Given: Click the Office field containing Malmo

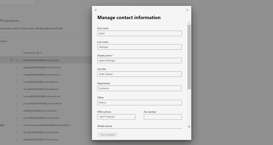Looking at the screenshot, I should point(139,103).
